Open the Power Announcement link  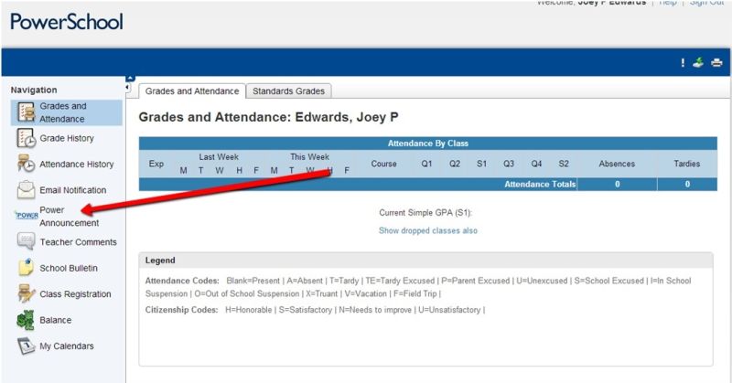(70, 217)
